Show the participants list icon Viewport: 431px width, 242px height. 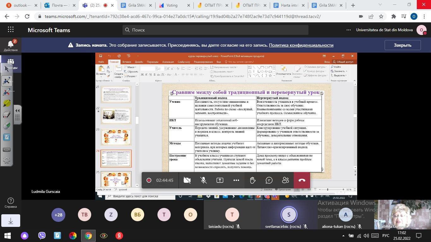coord(286,180)
